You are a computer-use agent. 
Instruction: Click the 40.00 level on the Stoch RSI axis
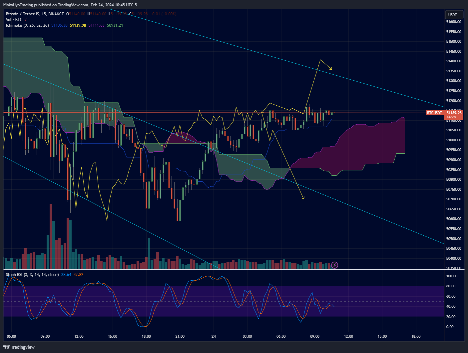tap(451, 306)
